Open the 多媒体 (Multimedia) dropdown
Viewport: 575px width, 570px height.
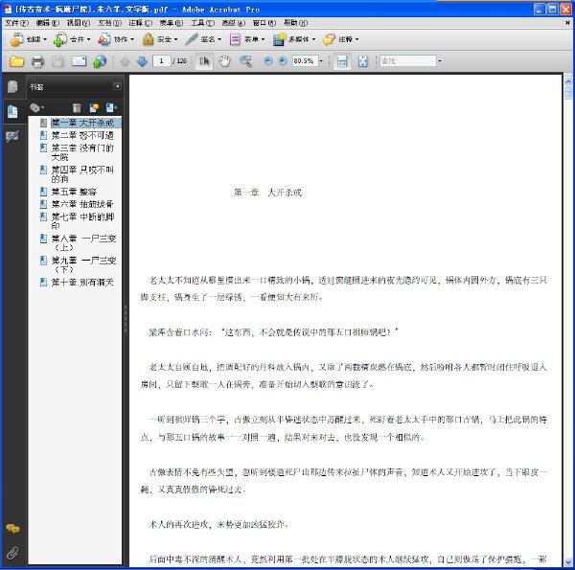(294, 39)
